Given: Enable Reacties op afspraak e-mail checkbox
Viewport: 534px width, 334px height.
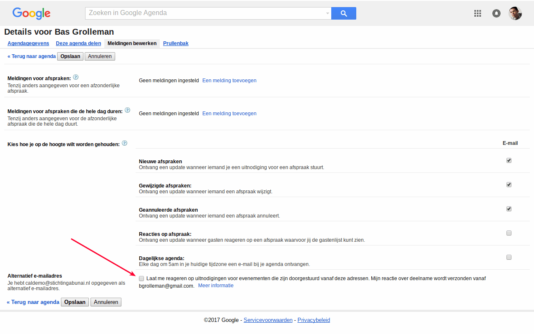Looking at the screenshot, I should pos(509,233).
